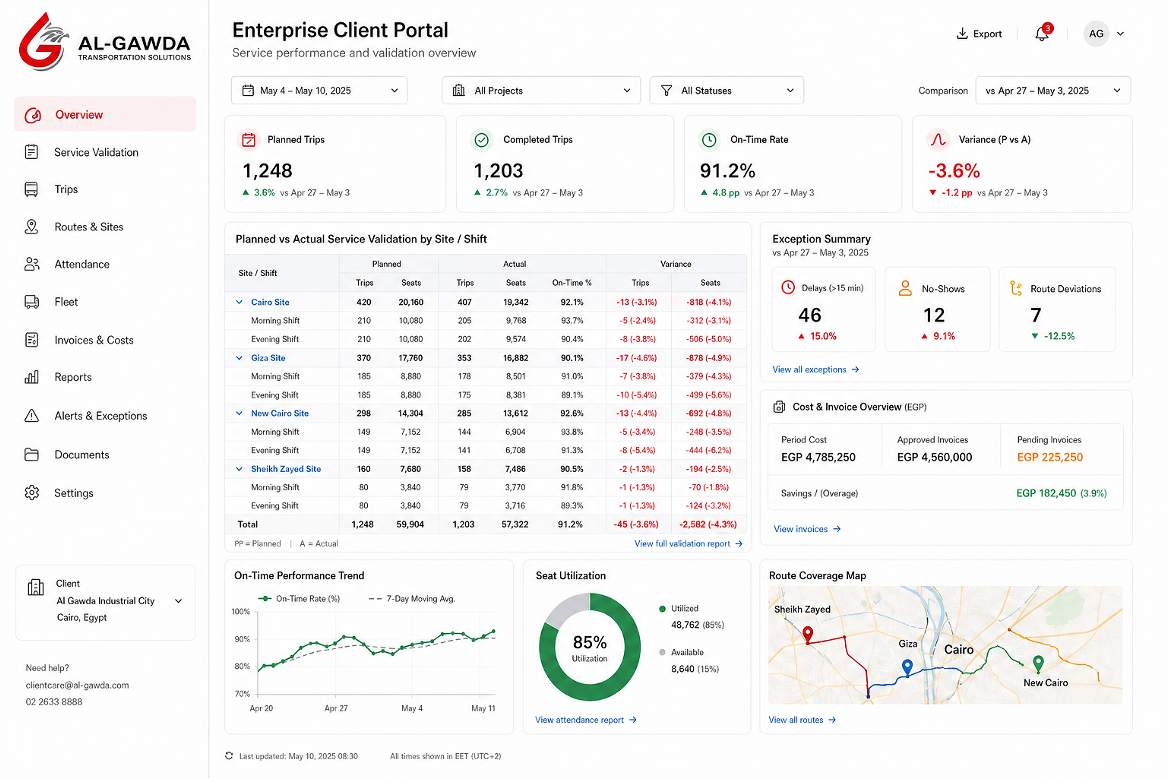This screenshot has height=778, width=1167.
Task: Open the comparison period dropdown
Action: (x=1053, y=90)
